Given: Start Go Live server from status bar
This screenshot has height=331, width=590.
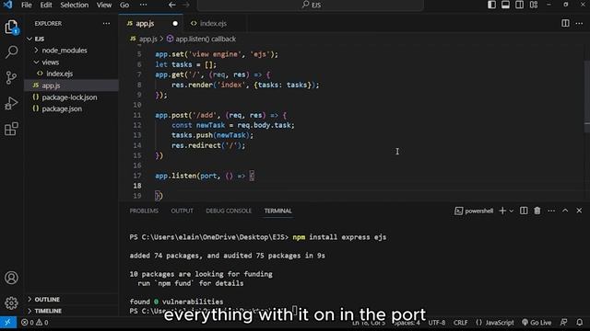Looking at the screenshot, I should tap(537, 323).
